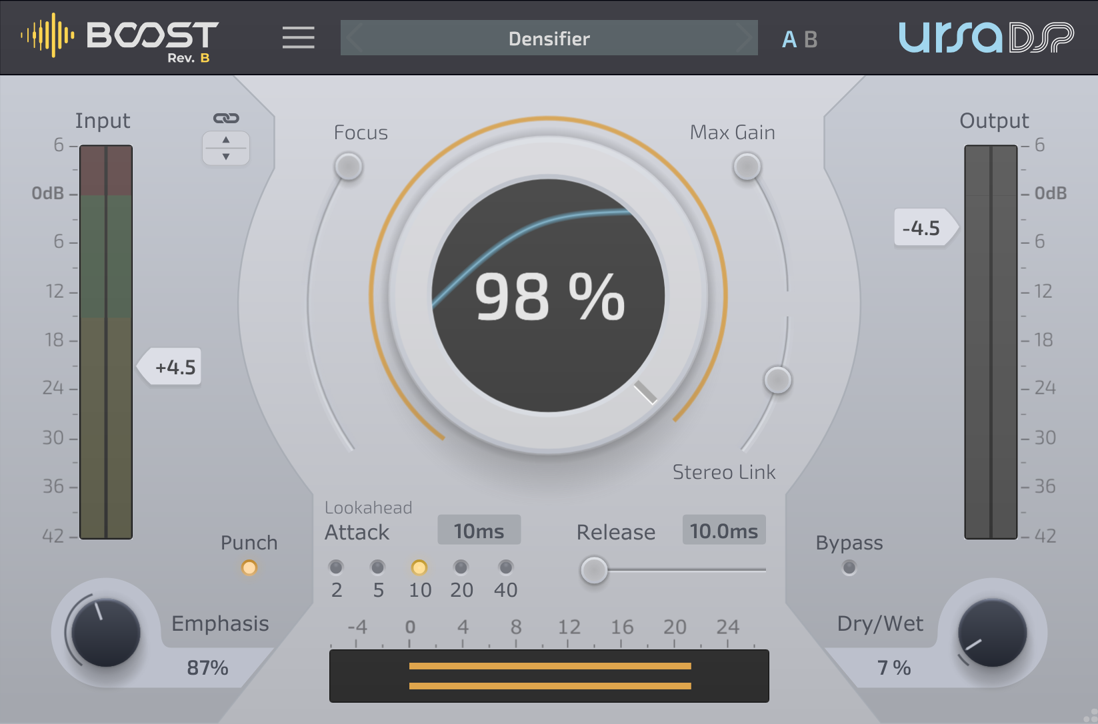This screenshot has width=1098, height=724.
Task: Click the Input level meter
Action: [x=106, y=342]
